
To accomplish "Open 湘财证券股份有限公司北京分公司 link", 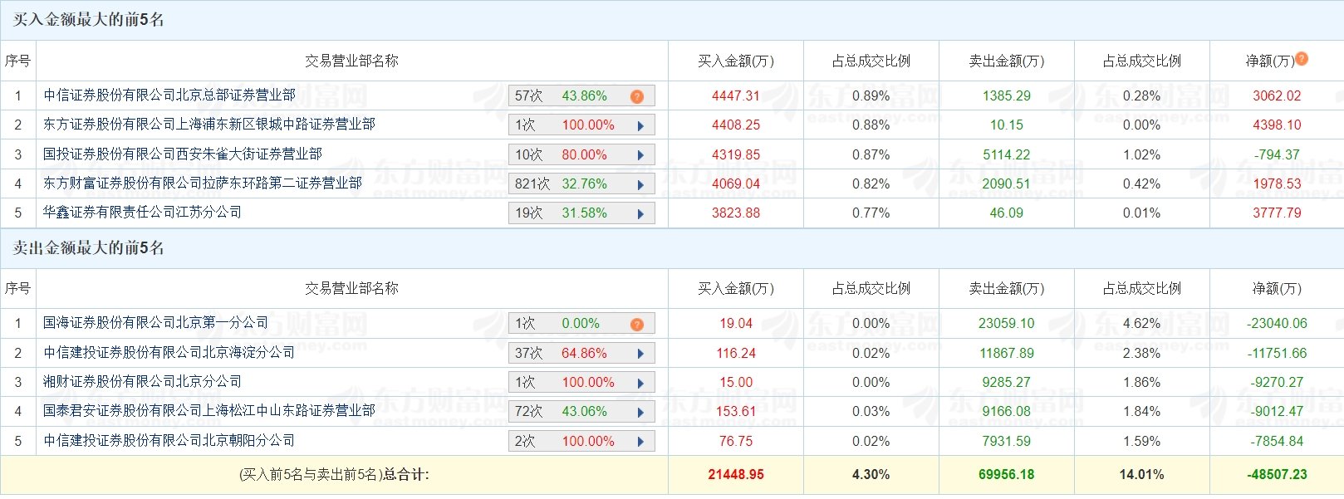I will [143, 382].
